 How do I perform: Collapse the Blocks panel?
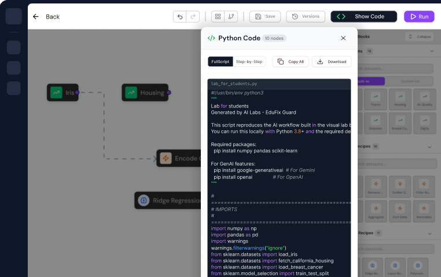click(x=421, y=36)
